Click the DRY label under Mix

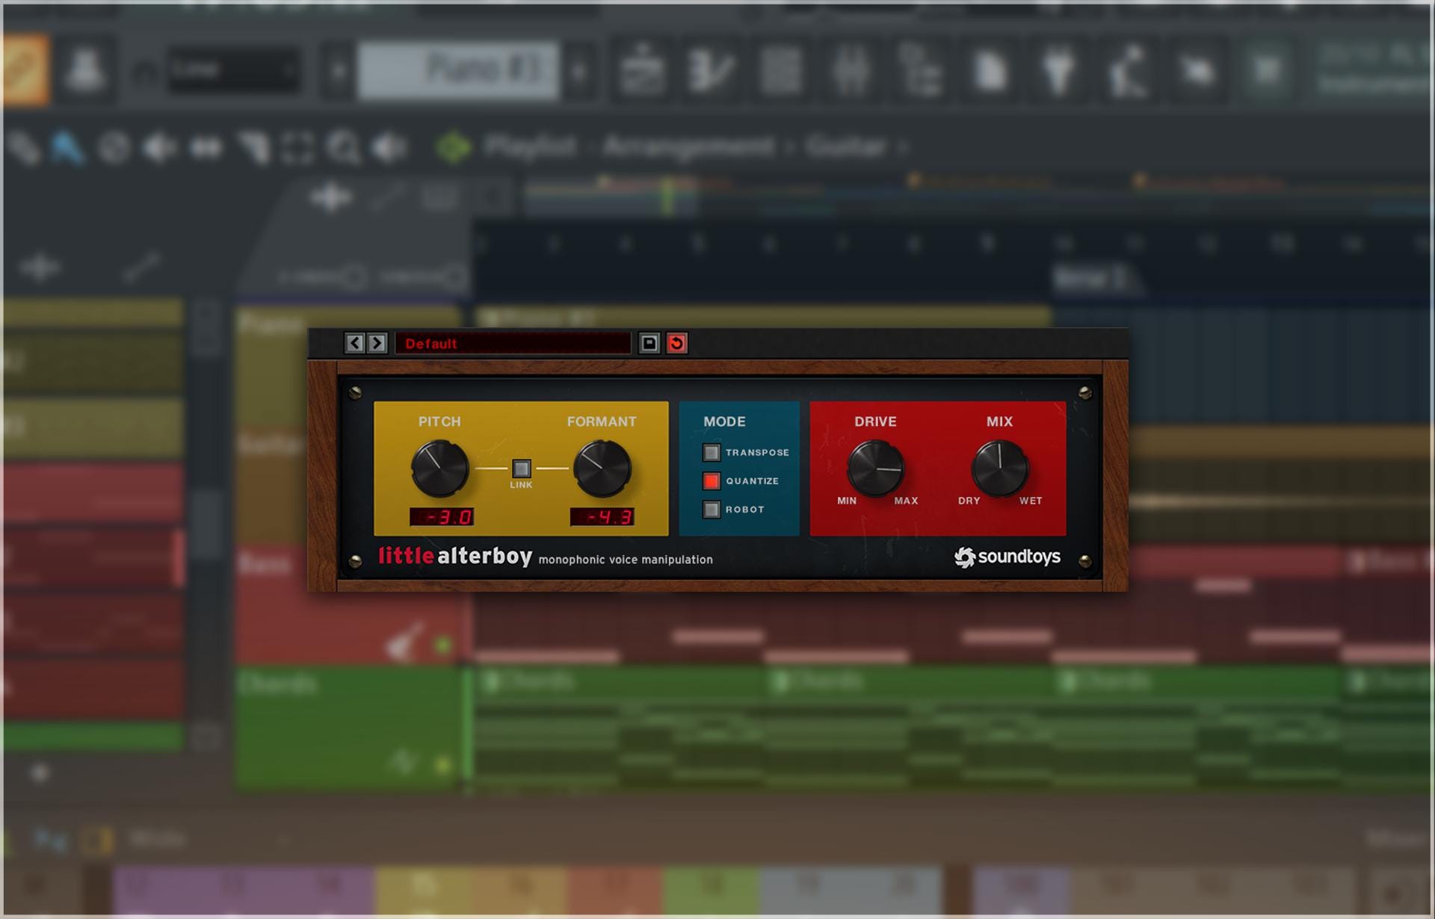pyautogui.click(x=969, y=501)
